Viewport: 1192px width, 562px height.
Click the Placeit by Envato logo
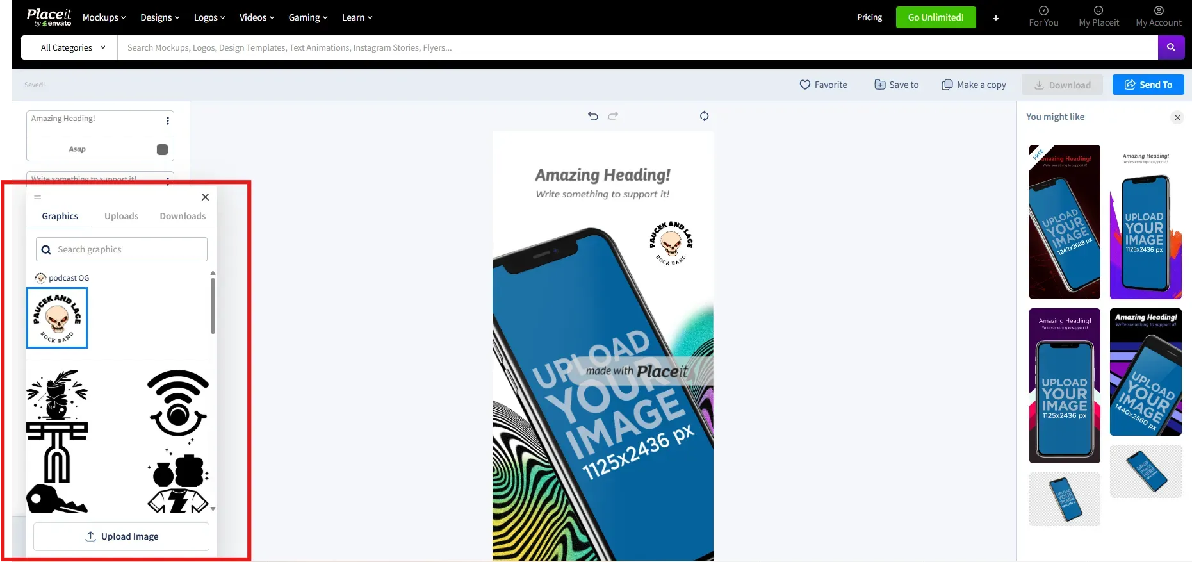(49, 17)
